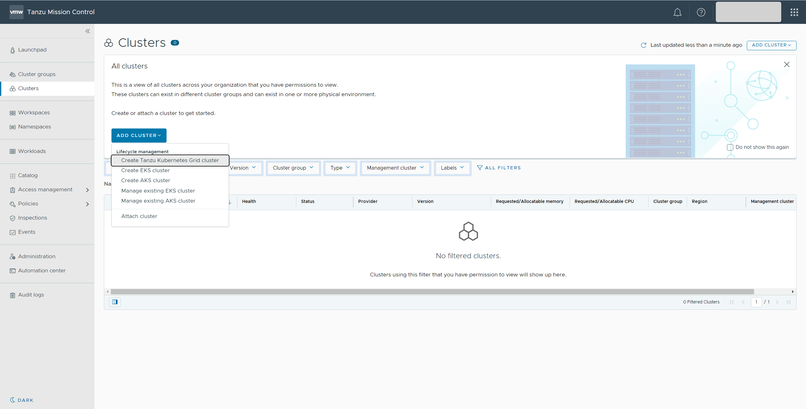Open the Management cluster filter dropdown
This screenshot has height=409, width=806.
(x=395, y=168)
